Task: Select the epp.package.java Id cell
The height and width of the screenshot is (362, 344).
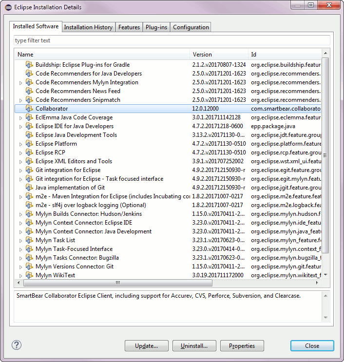Action: [x=273, y=126]
